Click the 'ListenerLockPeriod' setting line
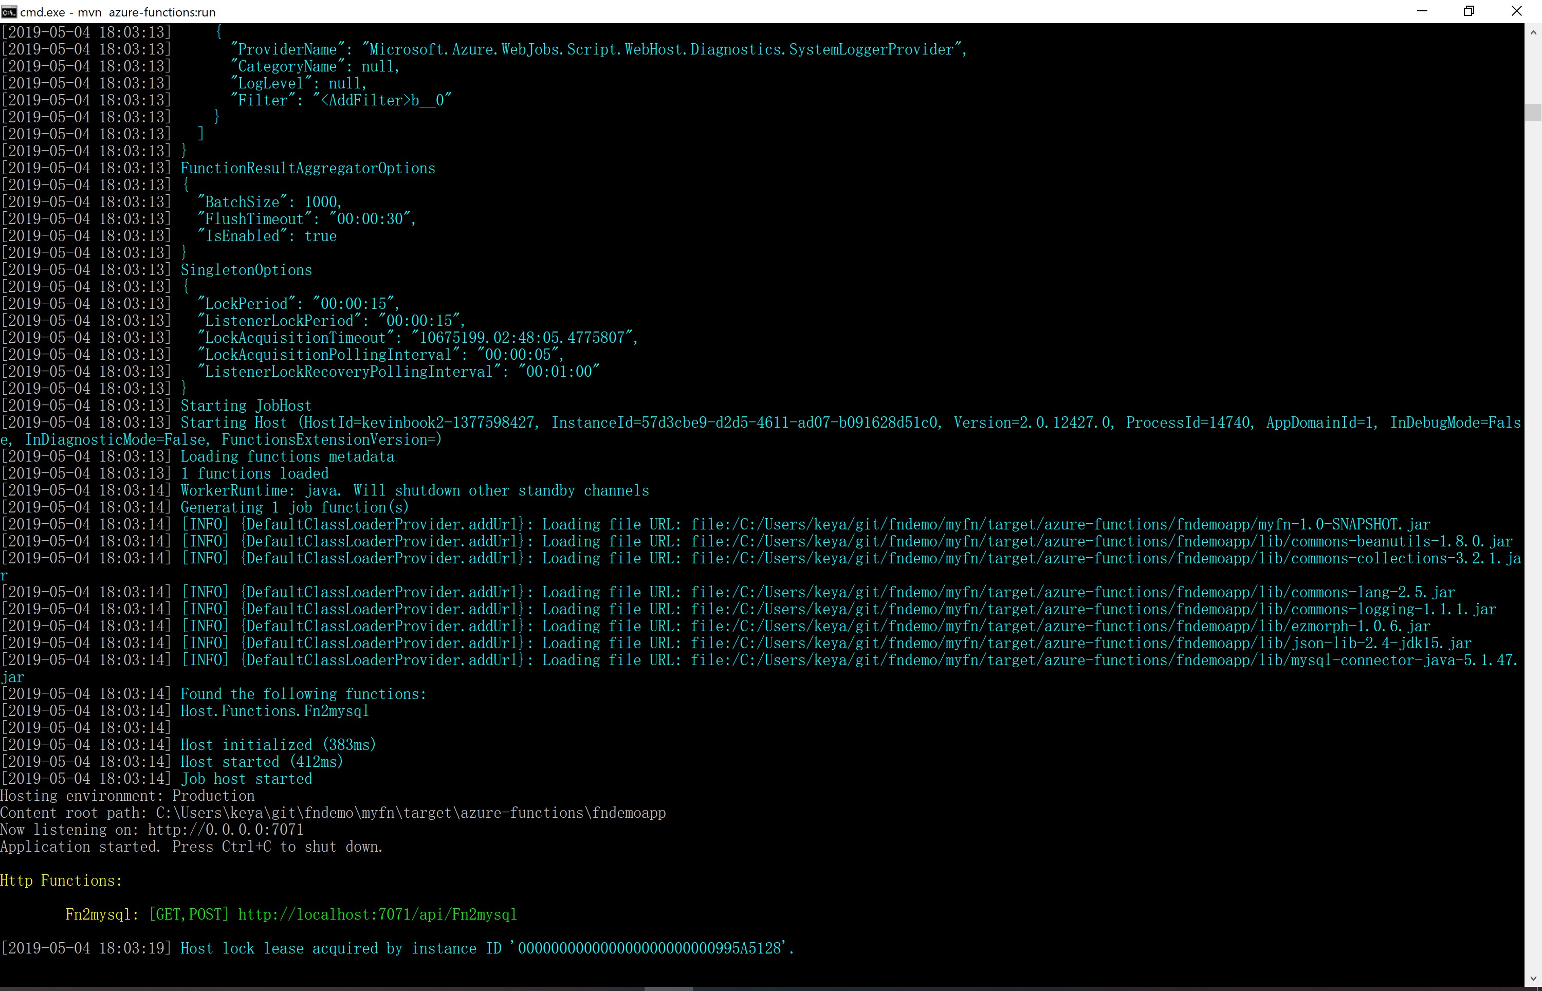Screen dimensions: 1542x991 tap(233, 320)
